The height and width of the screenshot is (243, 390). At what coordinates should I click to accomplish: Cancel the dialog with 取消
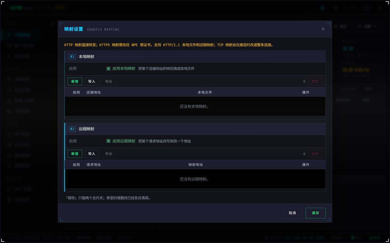[x=292, y=213]
